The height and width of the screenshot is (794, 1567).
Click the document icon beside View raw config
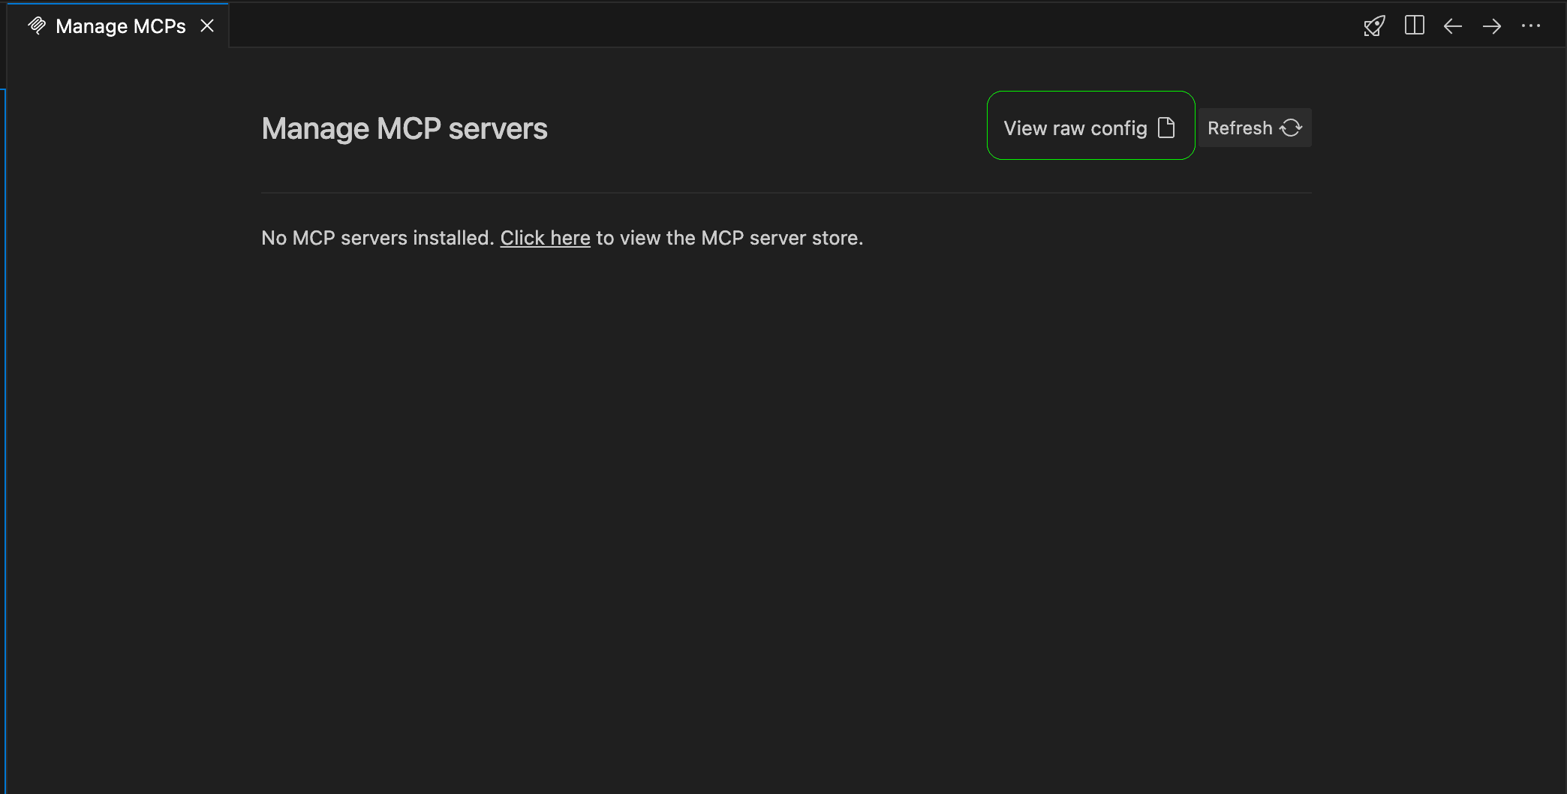tap(1166, 128)
